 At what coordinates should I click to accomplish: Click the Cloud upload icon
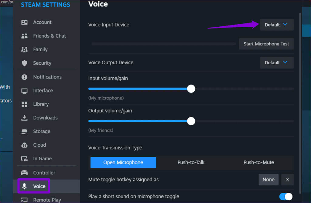click(25, 145)
